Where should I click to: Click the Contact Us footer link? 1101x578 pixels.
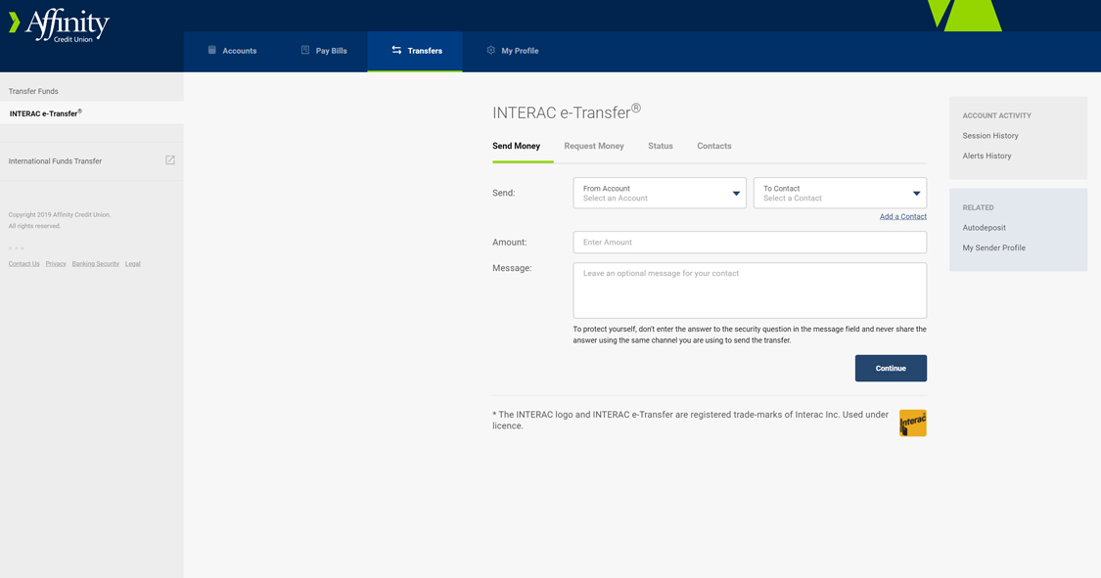point(23,264)
